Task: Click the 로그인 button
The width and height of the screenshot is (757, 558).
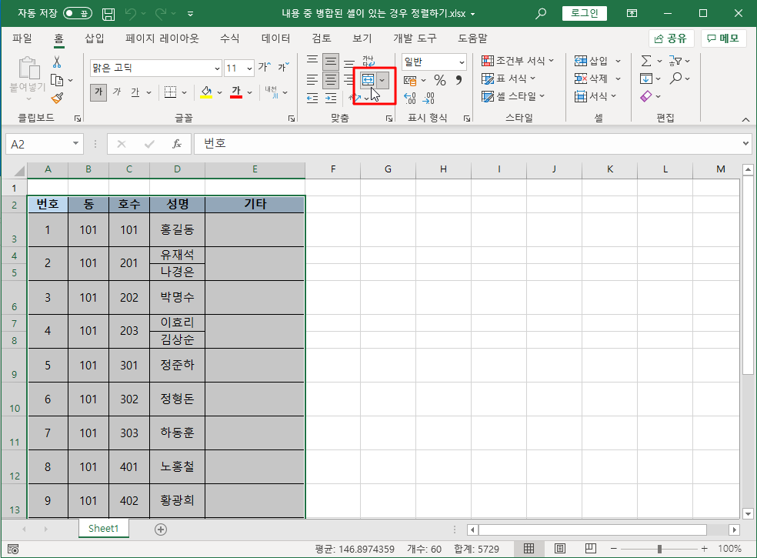Action: (584, 13)
